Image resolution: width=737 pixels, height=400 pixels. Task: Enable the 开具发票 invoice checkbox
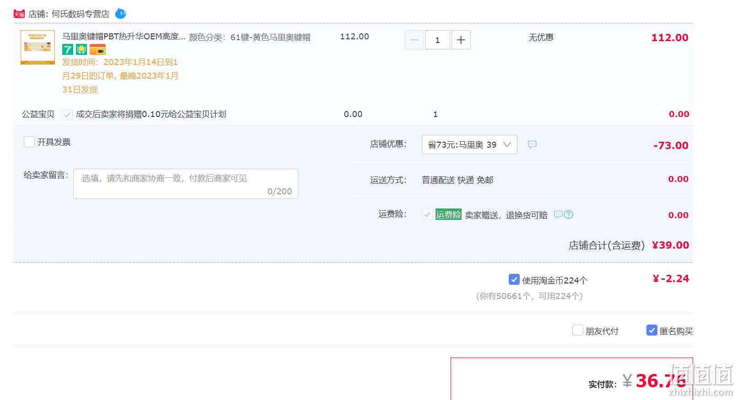pos(29,142)
